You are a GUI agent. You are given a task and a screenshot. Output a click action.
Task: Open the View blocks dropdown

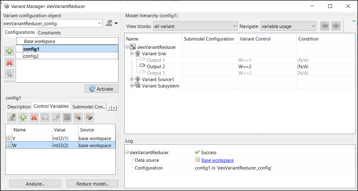click(x=234, y=26)
